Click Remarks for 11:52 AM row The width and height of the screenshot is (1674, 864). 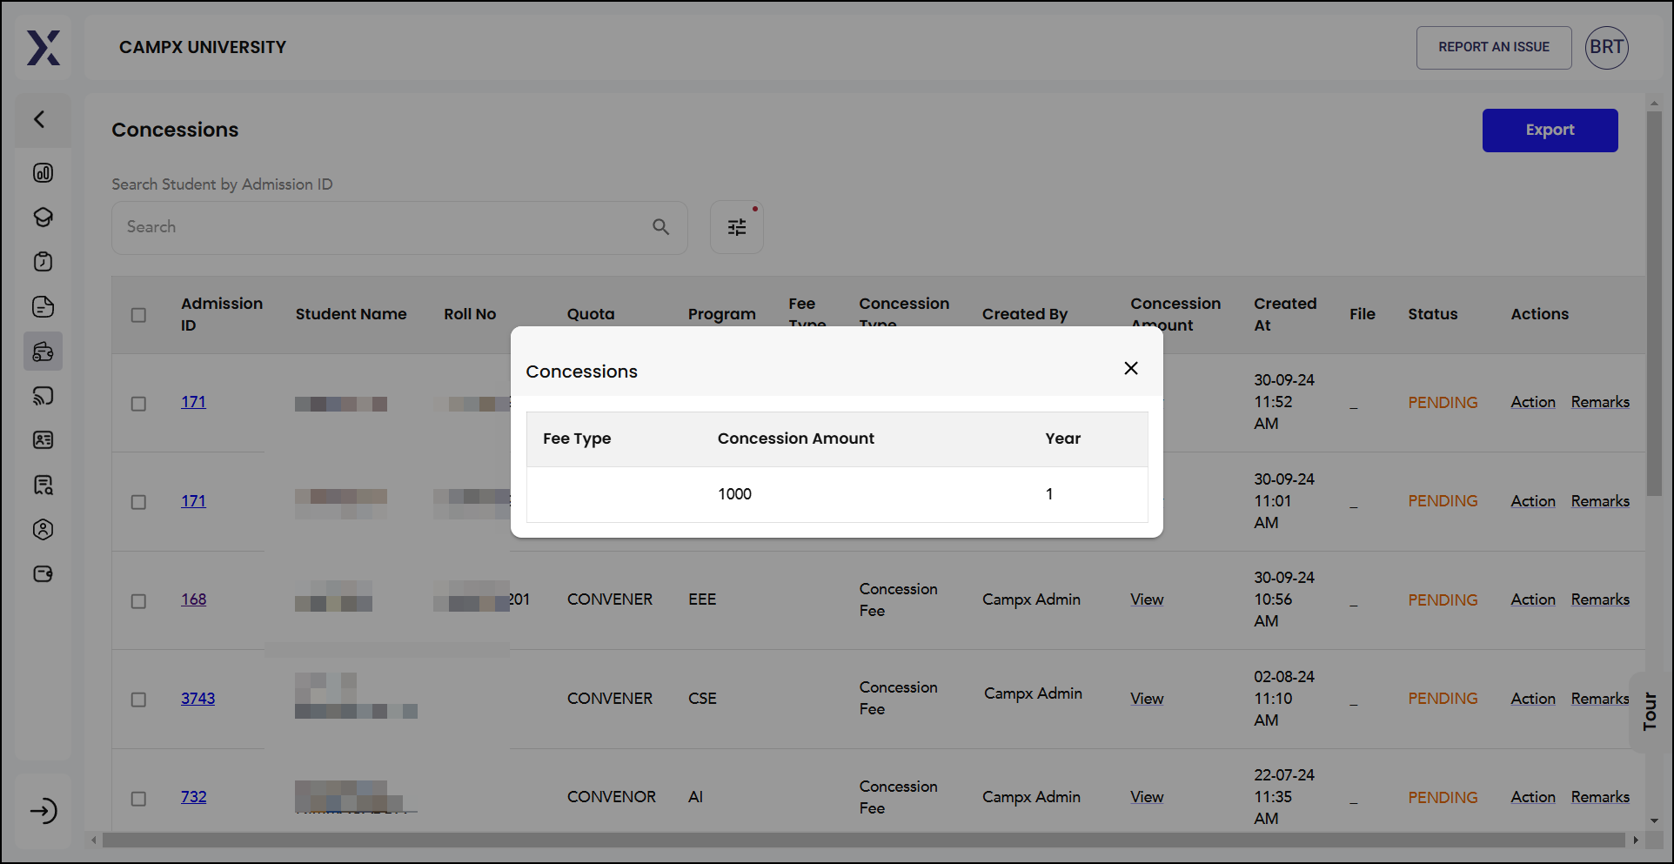click(x=1599, y=402)
